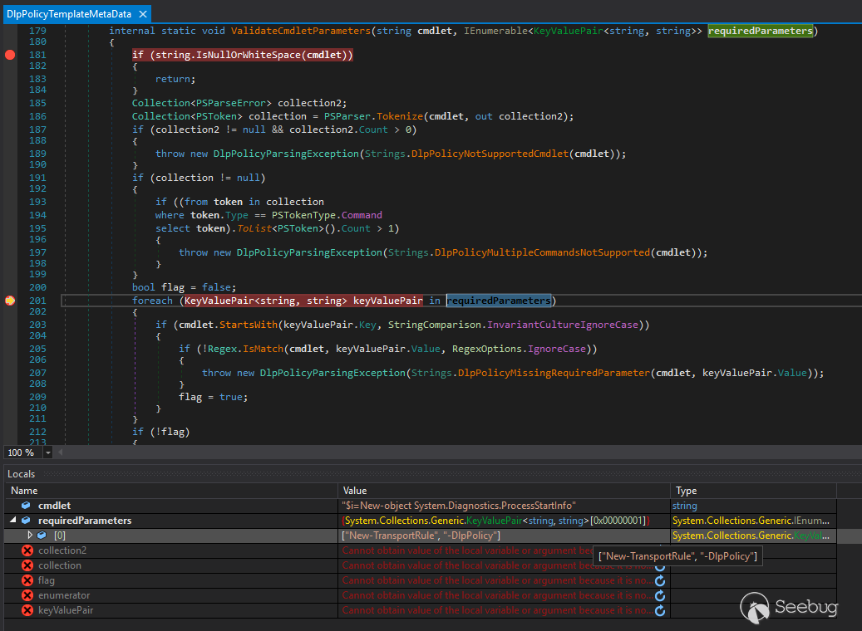The height and width of the screenshot is (631, 862).
Task: Click the horizontal scroll left arrow
Action: pyautogui.click(x=61, y=452)
